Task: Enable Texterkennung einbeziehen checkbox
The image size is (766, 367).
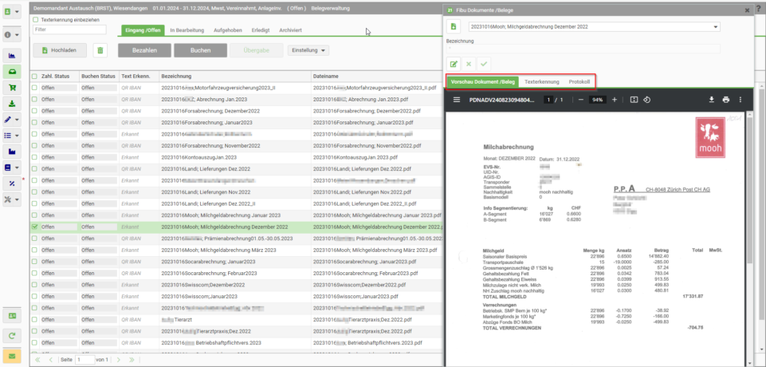Action: coord(36,20)
